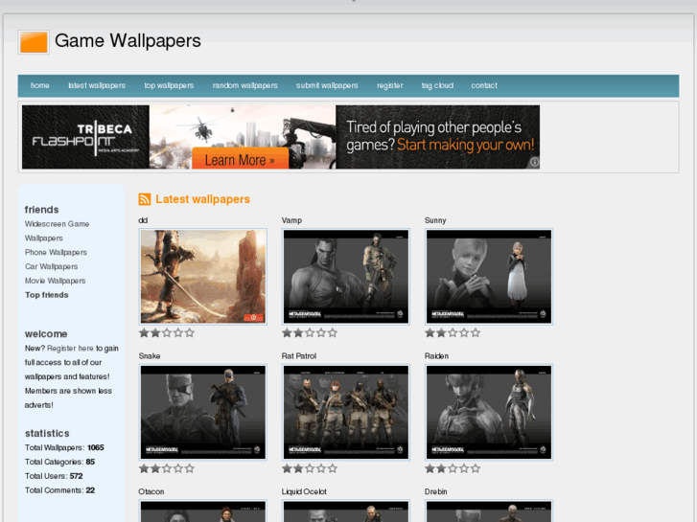Open the Snake wallpaper thumbnail
Image resolution: width=697 pixels, height=522 pixels.
(203, 412)
